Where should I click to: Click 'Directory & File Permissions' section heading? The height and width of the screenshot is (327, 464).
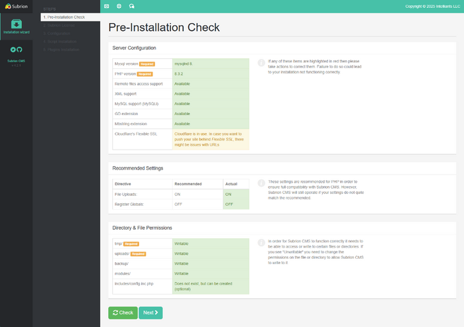tap(142, 228)
